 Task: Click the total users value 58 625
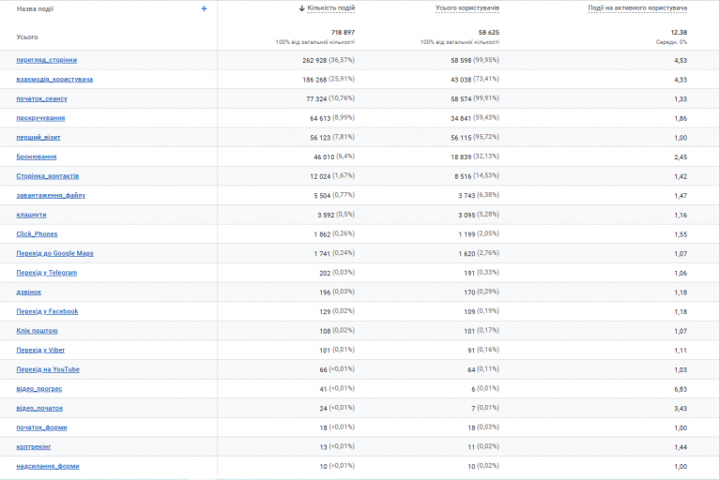tap(489, 32)
